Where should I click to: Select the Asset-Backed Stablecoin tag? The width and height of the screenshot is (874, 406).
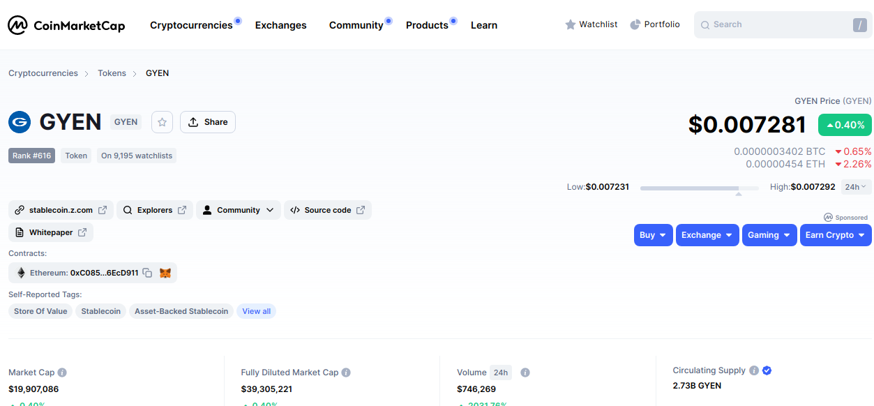tap(181, 311)
